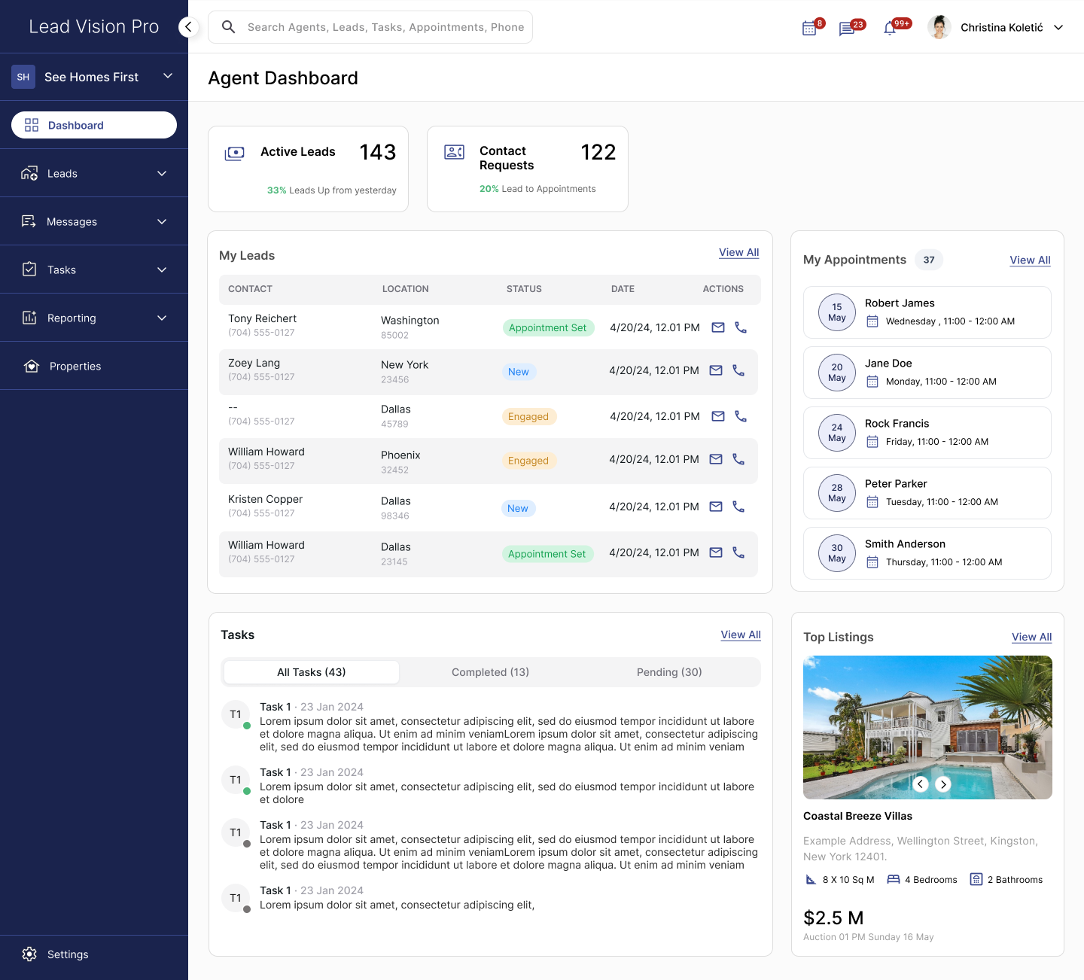Go to Dashboard in the sidebar
The image size is (1084, 980).
coord(94,125)
